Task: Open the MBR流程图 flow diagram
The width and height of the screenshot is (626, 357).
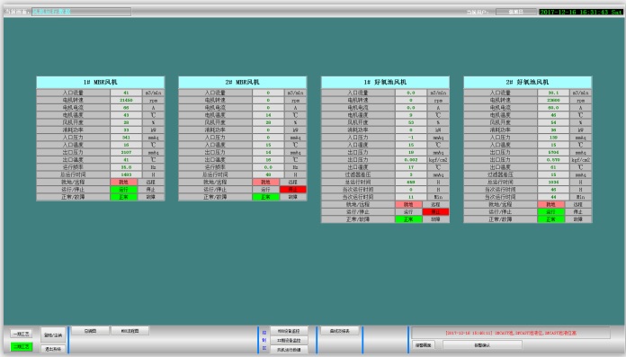Action: coord(130,331)
